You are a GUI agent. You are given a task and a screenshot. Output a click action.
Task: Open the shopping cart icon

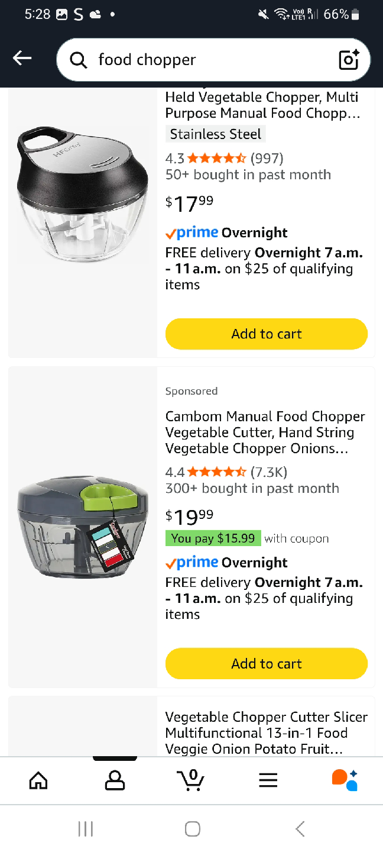[x=191, y=780]
